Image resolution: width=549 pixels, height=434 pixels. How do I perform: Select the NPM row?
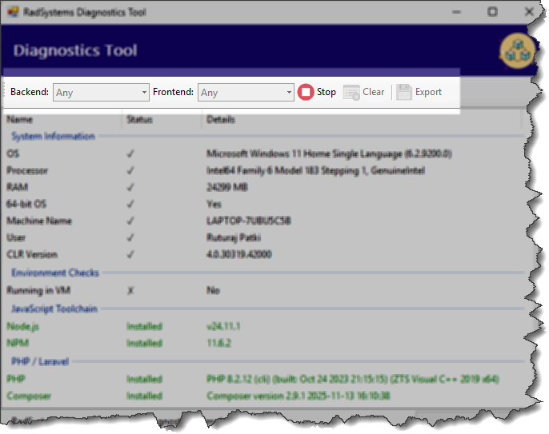pos(18,343)
